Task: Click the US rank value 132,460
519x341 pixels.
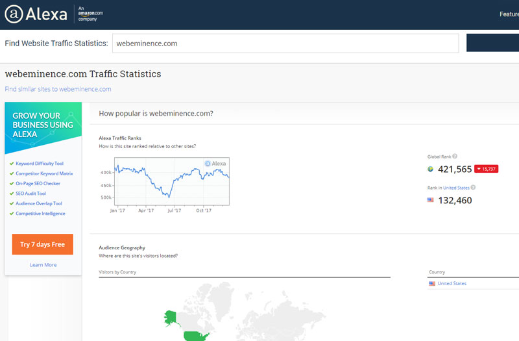Action: (455, 200)
